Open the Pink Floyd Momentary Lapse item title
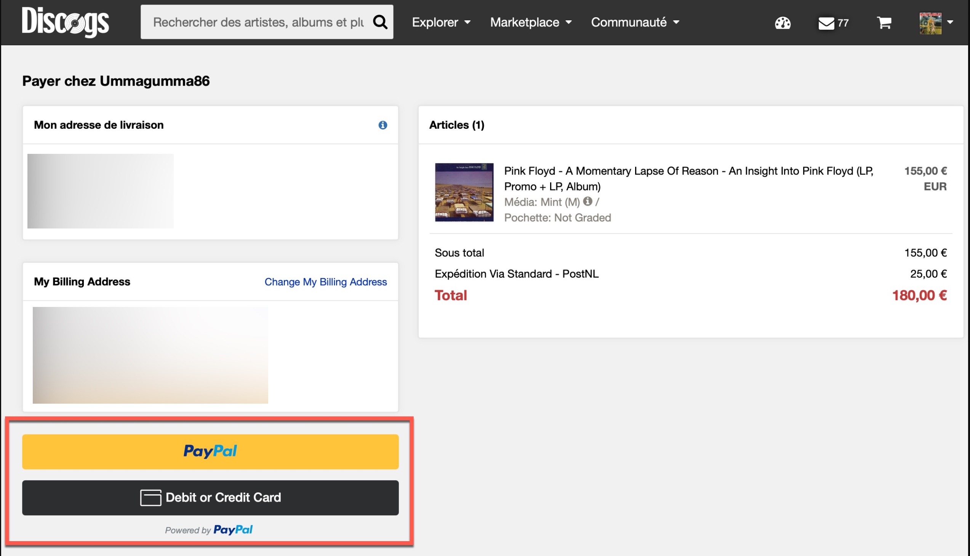The height and width of the screenshot is (556, 970). pyautogui.click(x=688, y=178)
